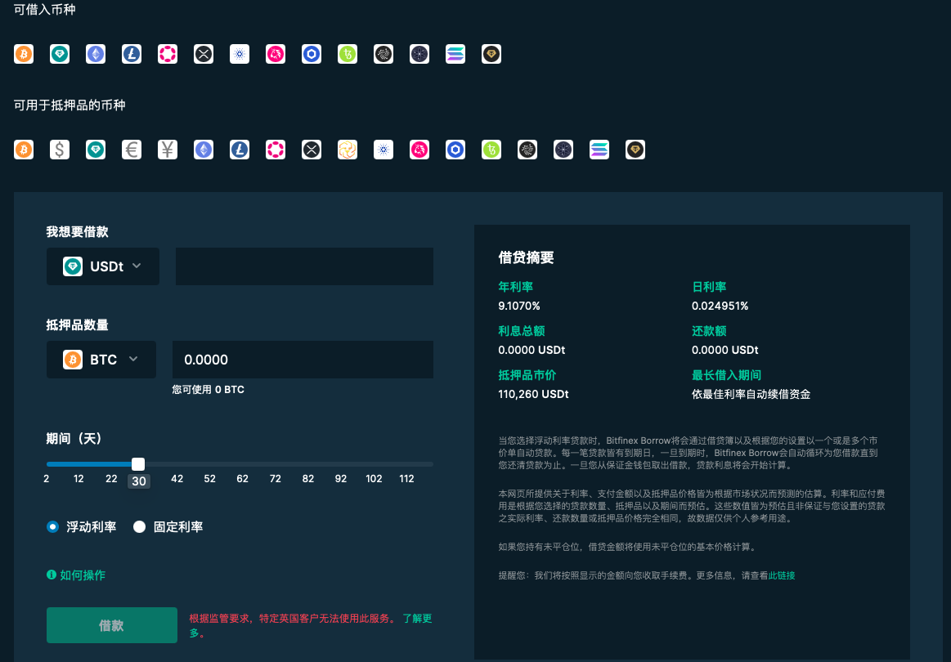
Task: Click the period tick label 12
Action: coord(79,479)
